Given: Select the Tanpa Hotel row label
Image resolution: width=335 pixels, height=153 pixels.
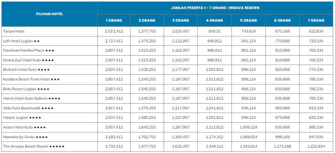Looking at the screenshot, I should point(14,31).
